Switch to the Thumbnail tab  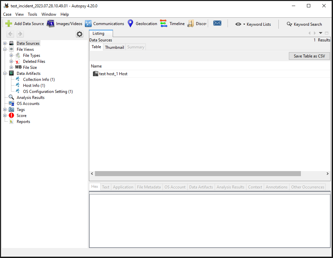coord(114,47)
